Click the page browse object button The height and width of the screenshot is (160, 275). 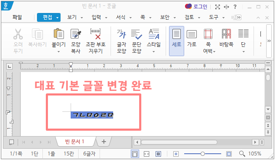tap(268, 117)
